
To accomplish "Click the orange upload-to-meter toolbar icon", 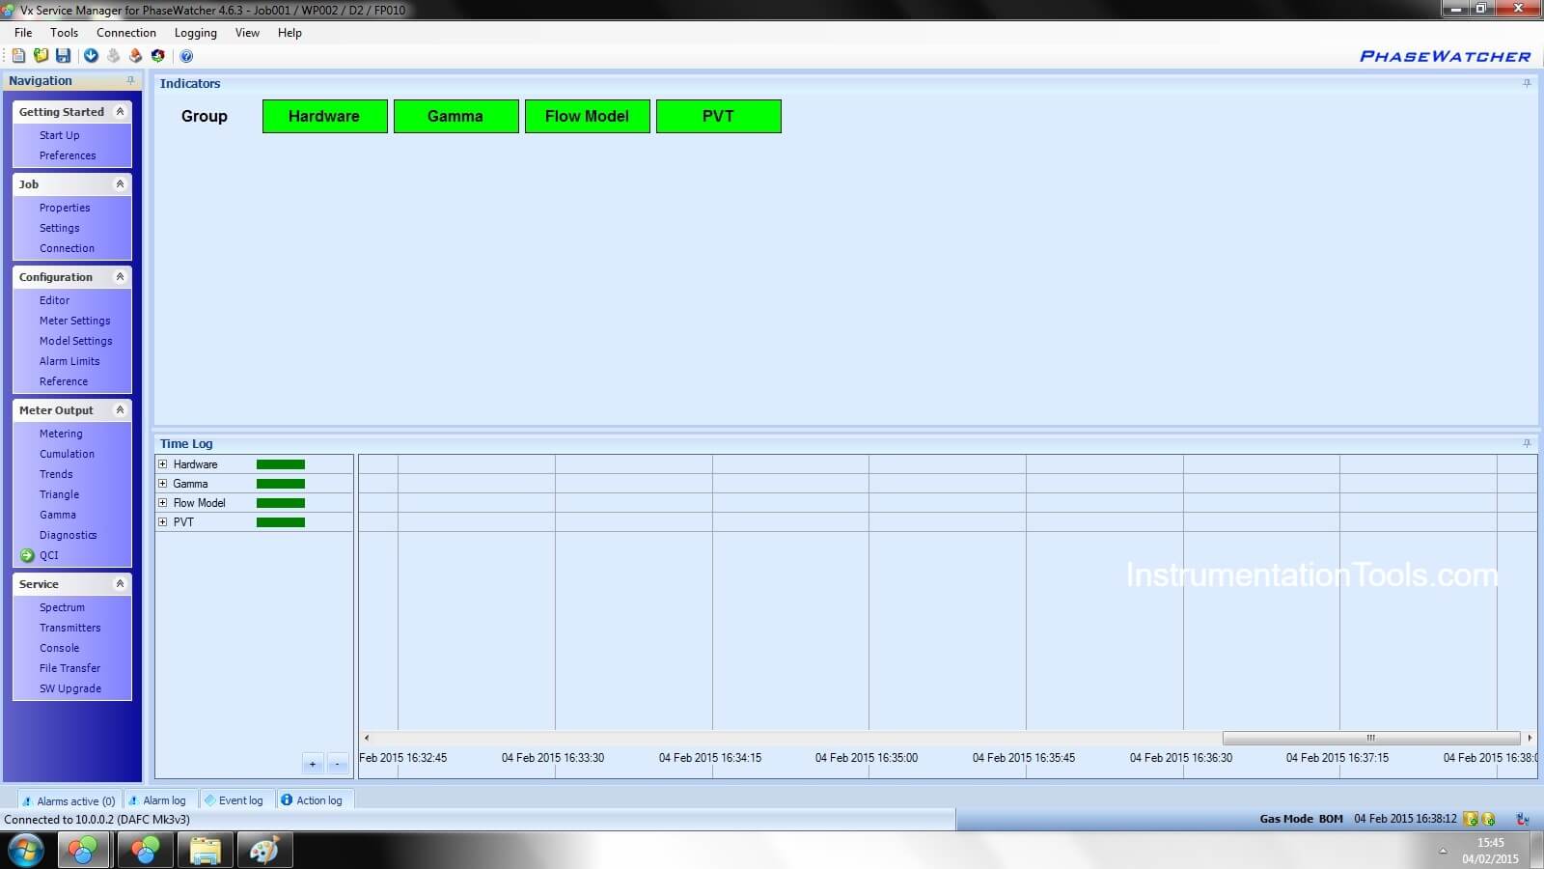I will pyautogui.click(x=135, y=56).
